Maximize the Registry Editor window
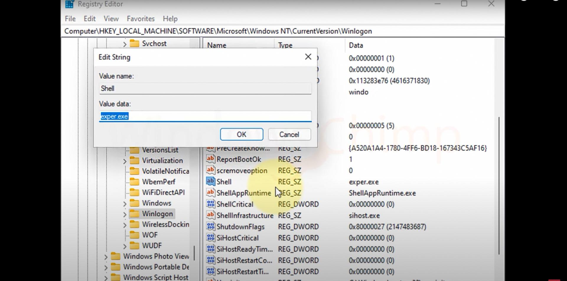This screenshot has height=281, width=567. 464,4
